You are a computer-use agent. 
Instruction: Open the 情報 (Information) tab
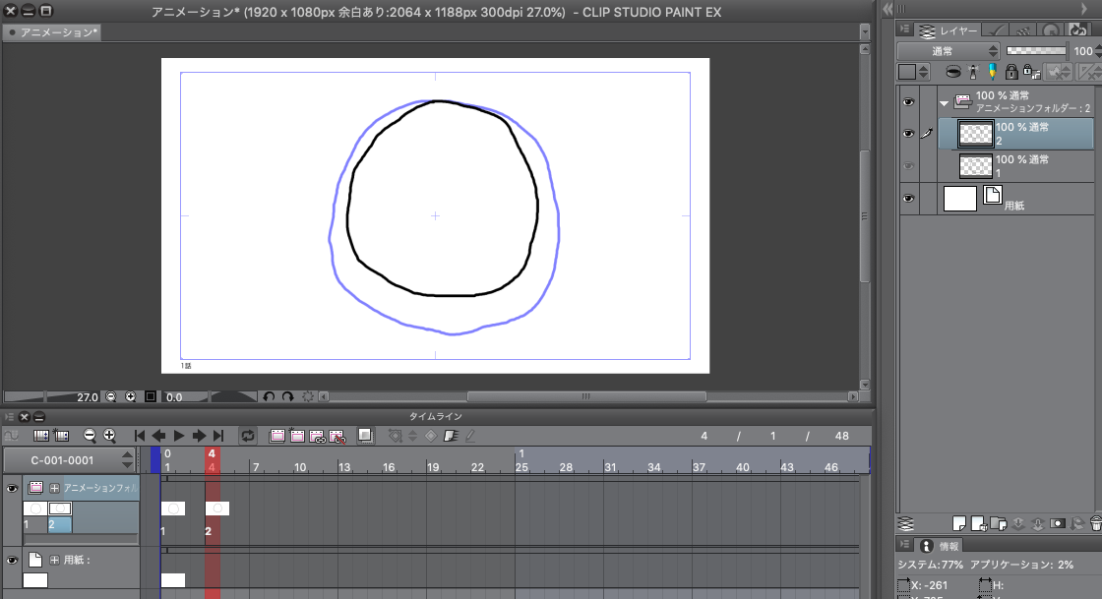click(x=941, y=546)
